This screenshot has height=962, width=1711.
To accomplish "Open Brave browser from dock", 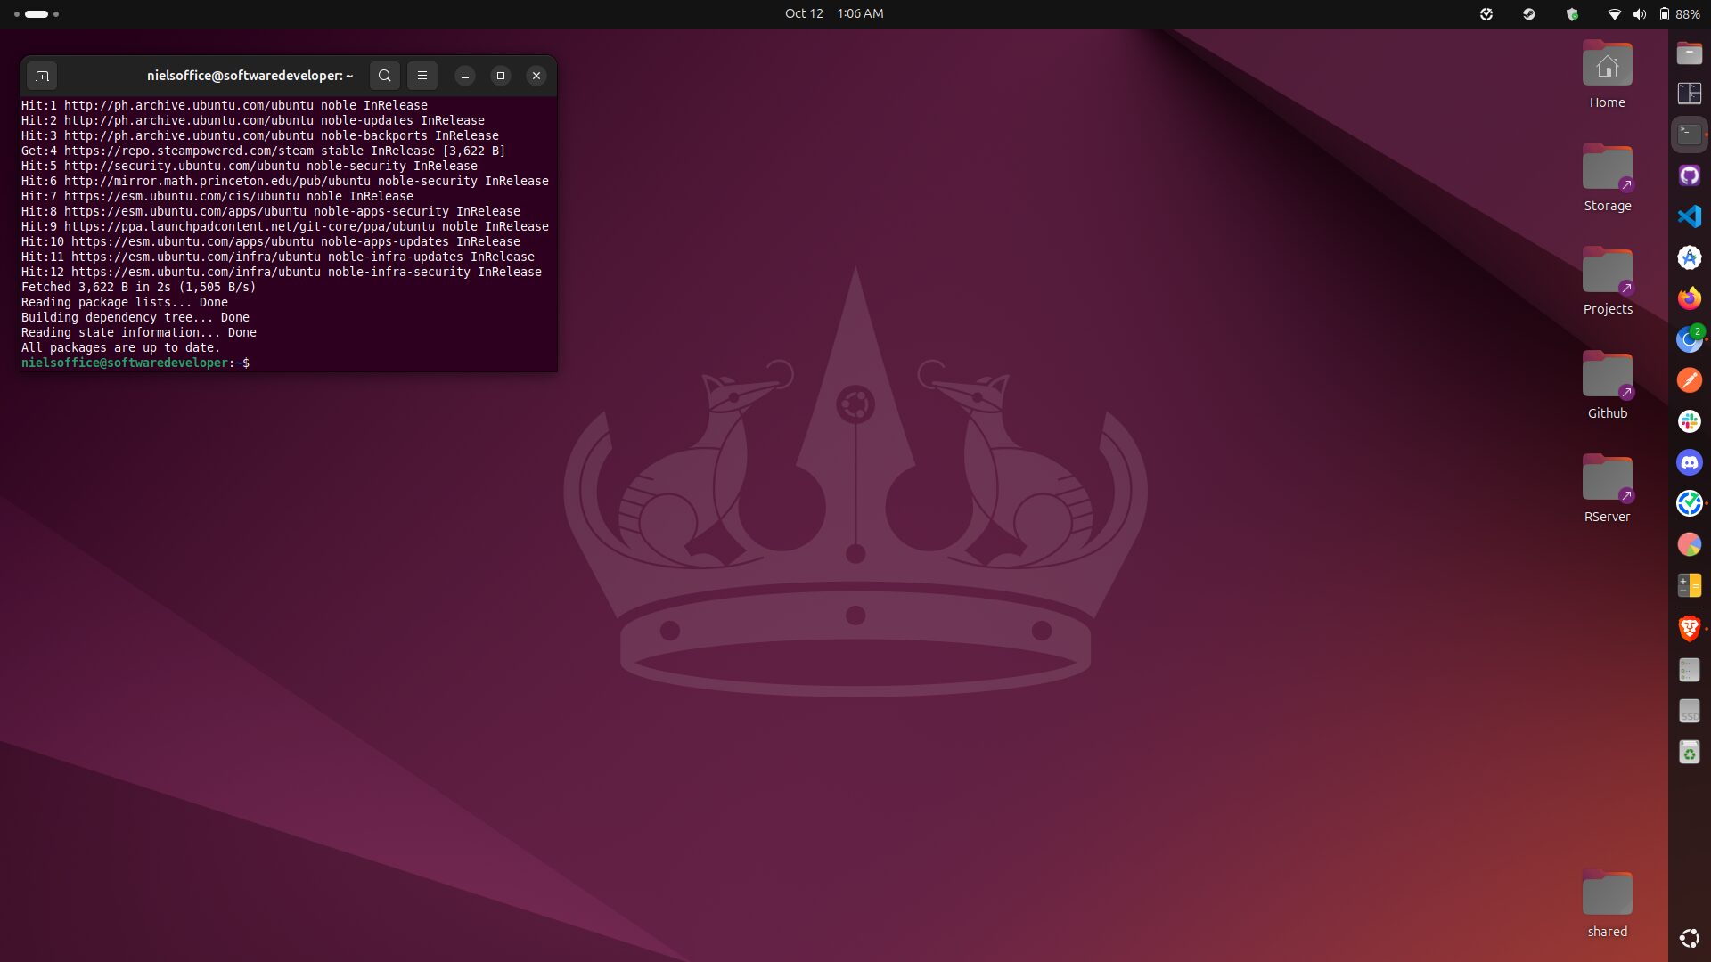I will (1689, 628).
